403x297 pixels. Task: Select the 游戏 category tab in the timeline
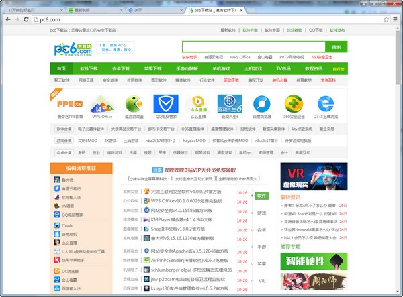click(262, 213)
